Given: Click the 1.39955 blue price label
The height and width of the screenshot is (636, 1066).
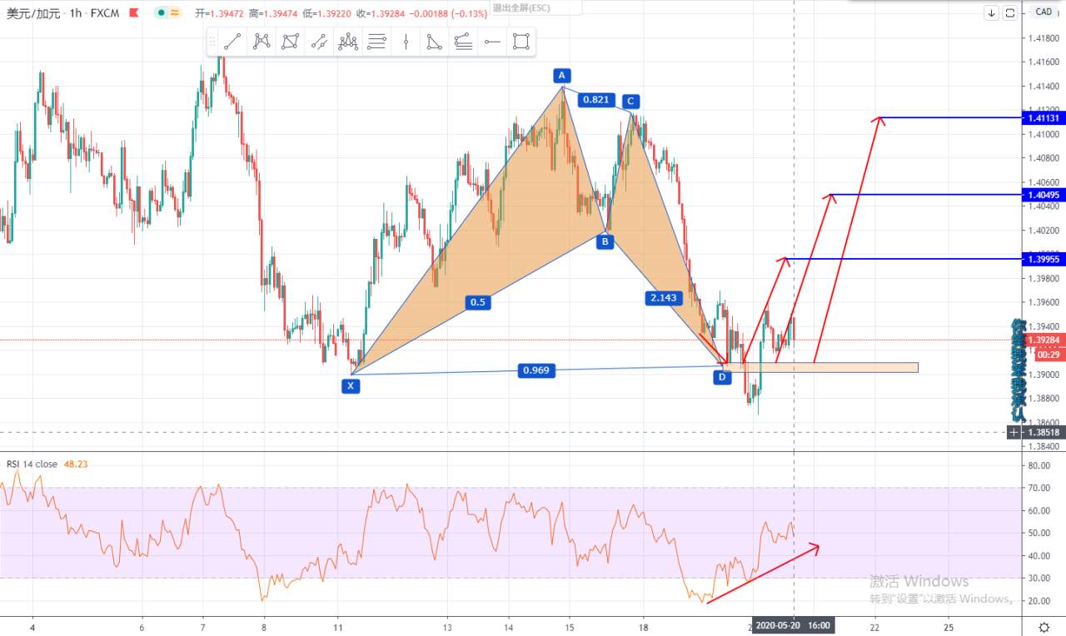Looking at the screenshot, I should click(1043, 260).
